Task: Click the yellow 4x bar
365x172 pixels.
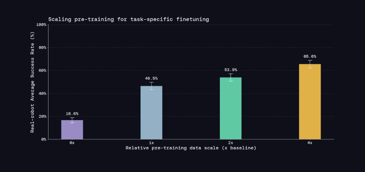Action: [x=310, y=102]
